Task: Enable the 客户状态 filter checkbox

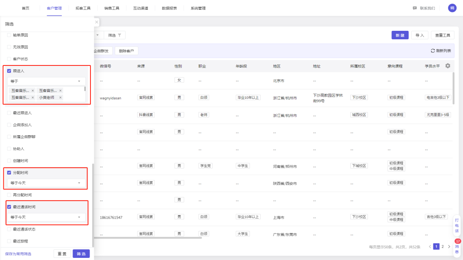Action: (9, 59)
